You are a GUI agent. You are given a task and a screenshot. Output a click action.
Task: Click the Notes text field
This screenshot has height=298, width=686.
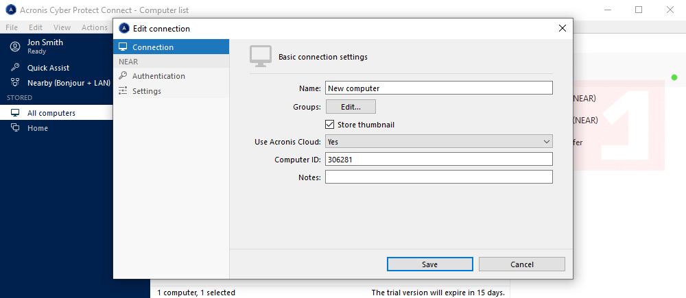pos(438,177)
